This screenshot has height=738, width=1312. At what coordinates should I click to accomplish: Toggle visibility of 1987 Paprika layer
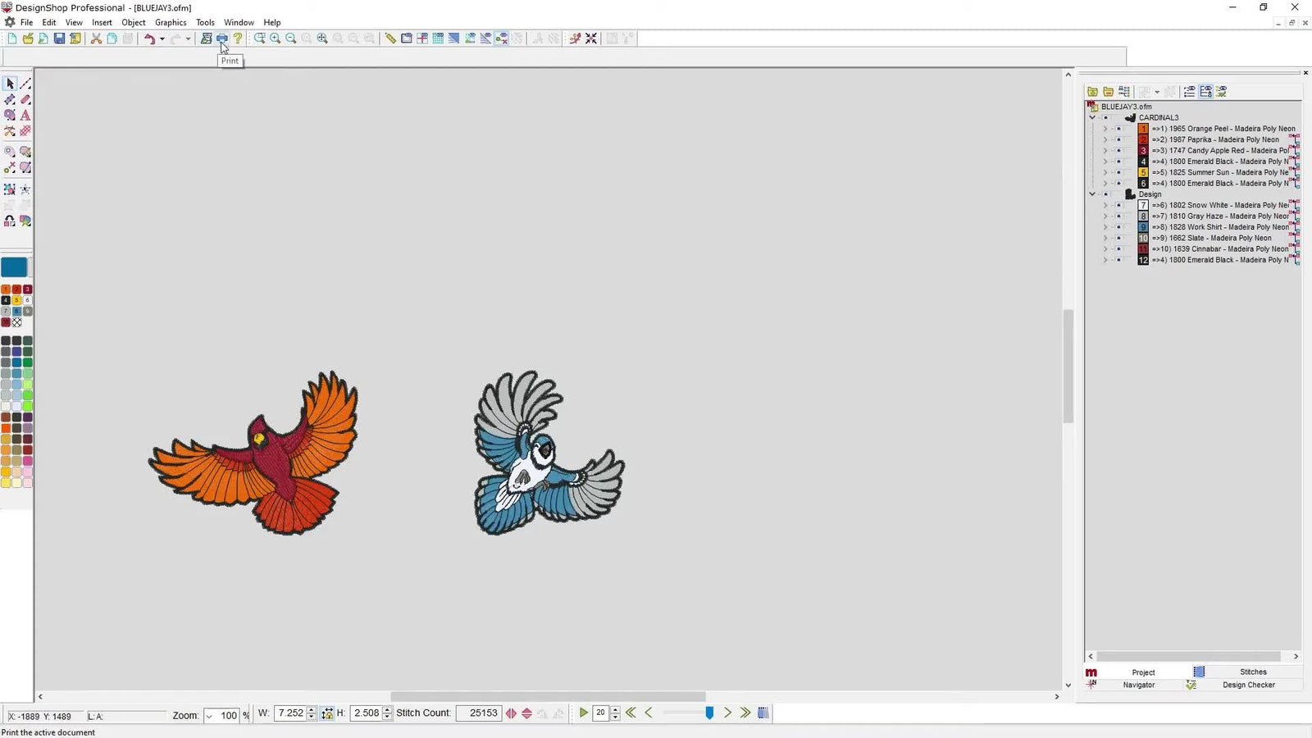1118,139
